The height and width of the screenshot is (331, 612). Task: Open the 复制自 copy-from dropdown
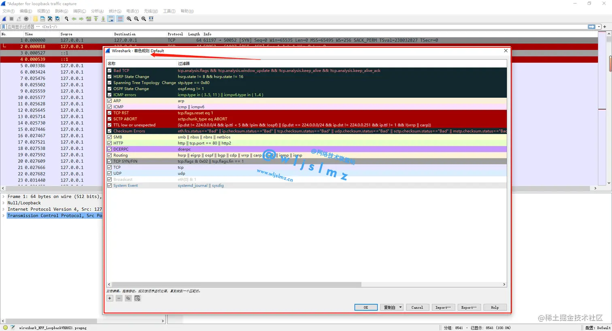click(392, 308)
